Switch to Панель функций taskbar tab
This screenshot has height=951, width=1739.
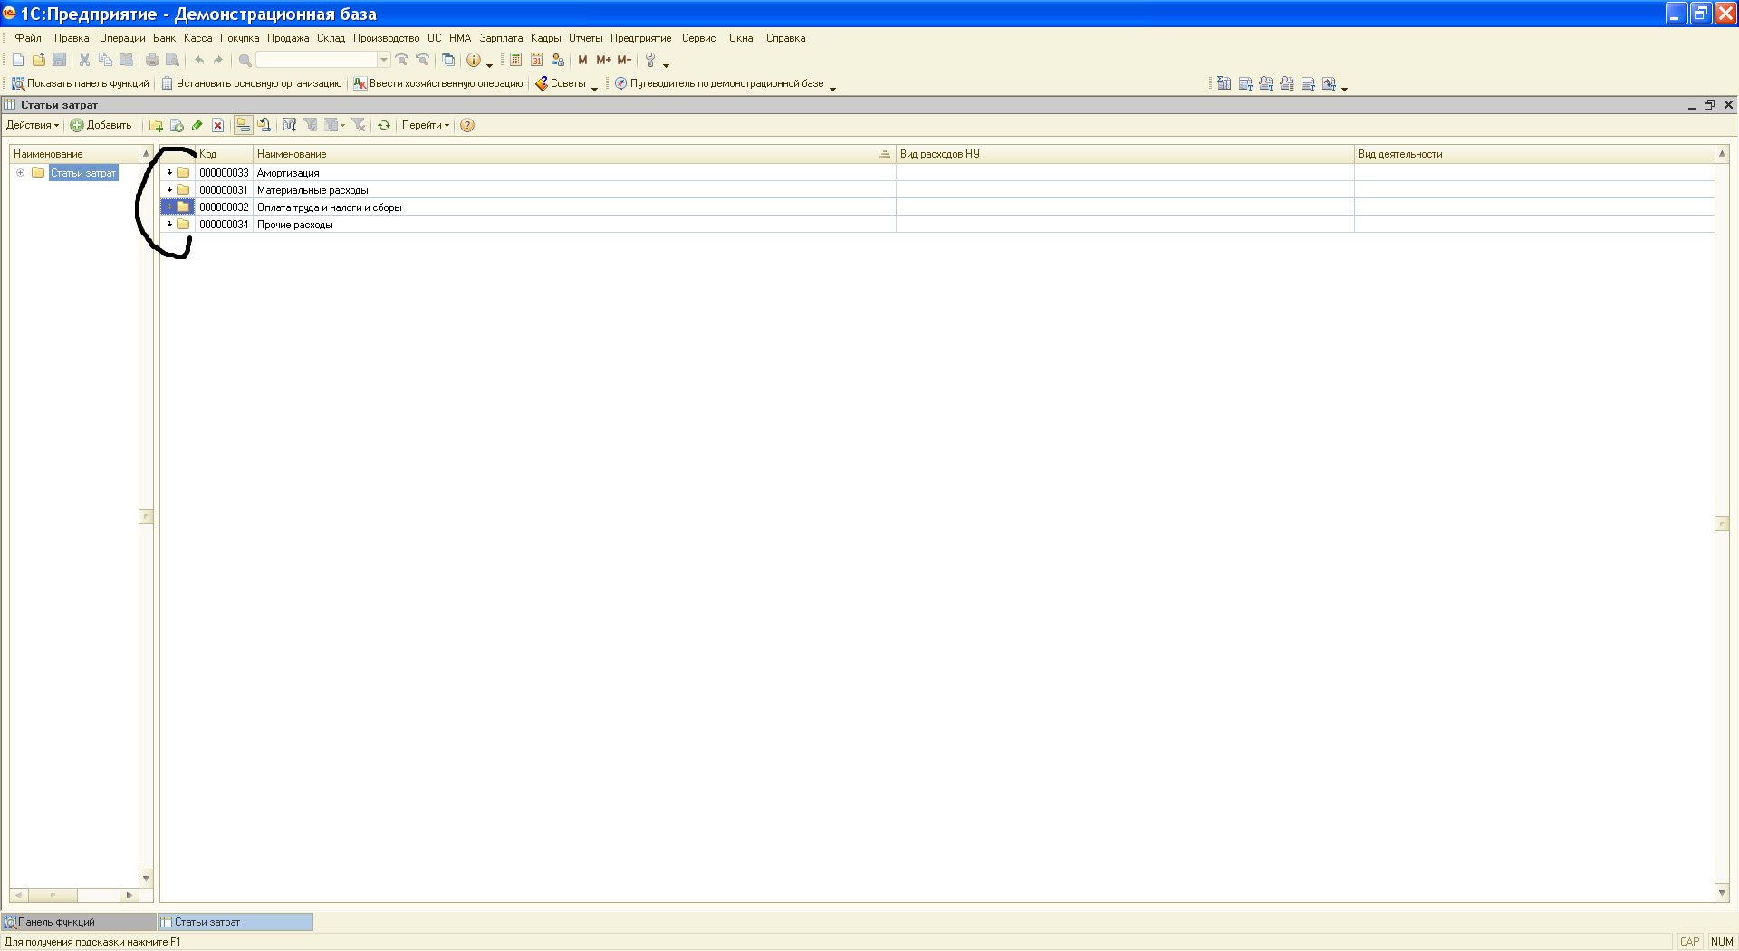(x=56, y=922)
